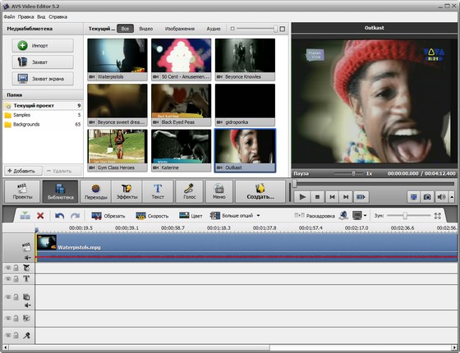Screen dimensions: 460x353
Task: Toggle eye visibility on voice track
Action: pyautogui.click(x=8, y=335)
